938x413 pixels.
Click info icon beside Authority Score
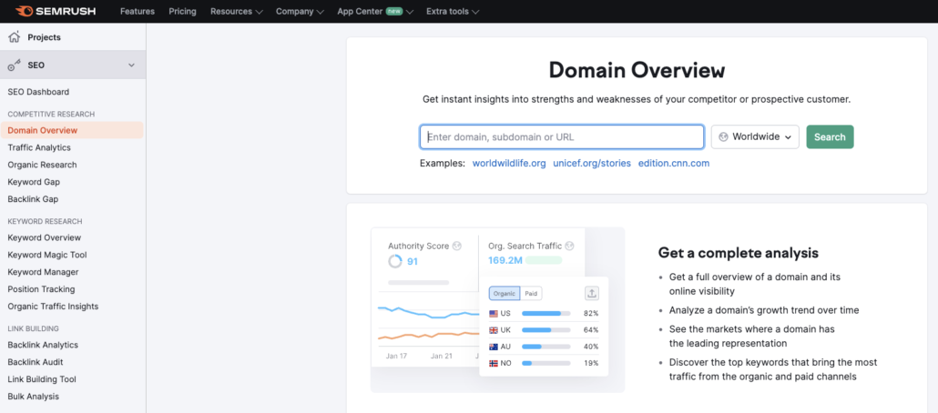point(457,246)
